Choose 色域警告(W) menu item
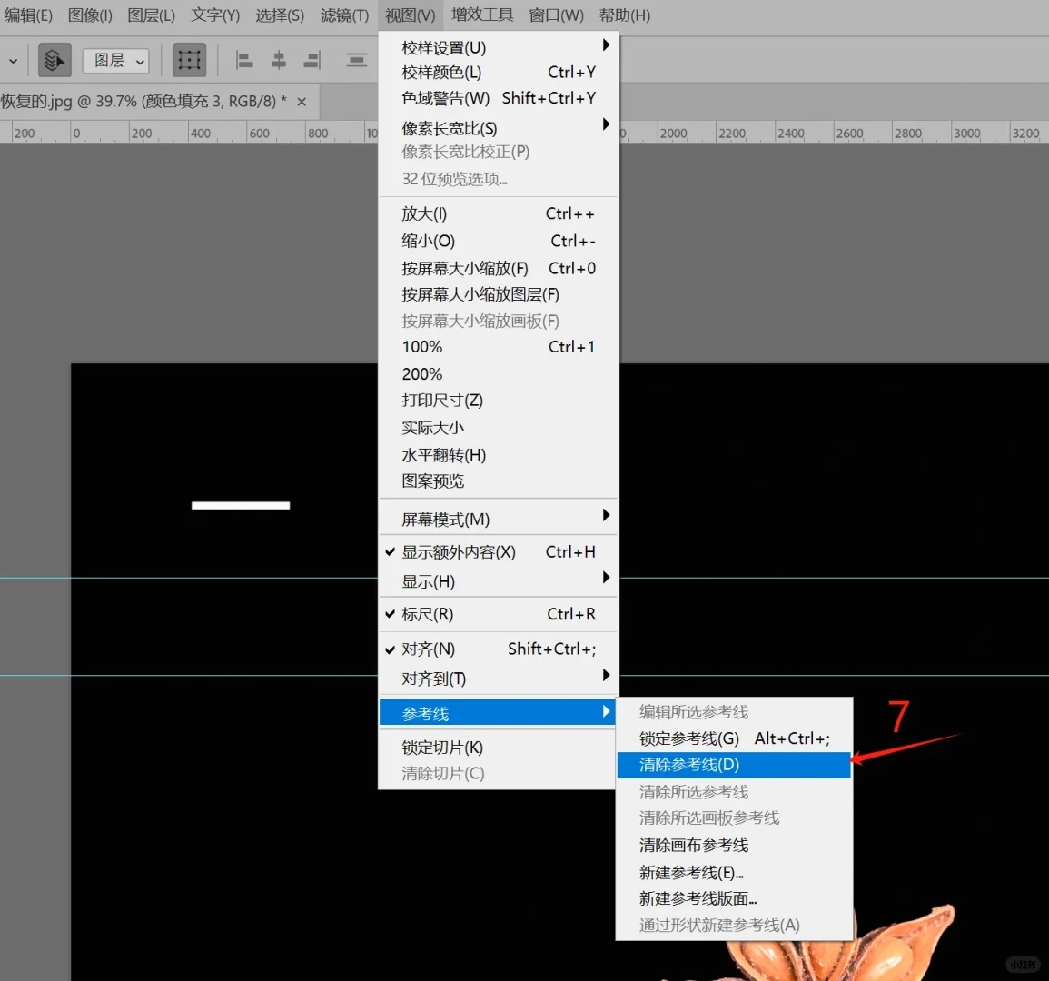Viewport: 1049px width, 981px height. [x=499, y=98]
